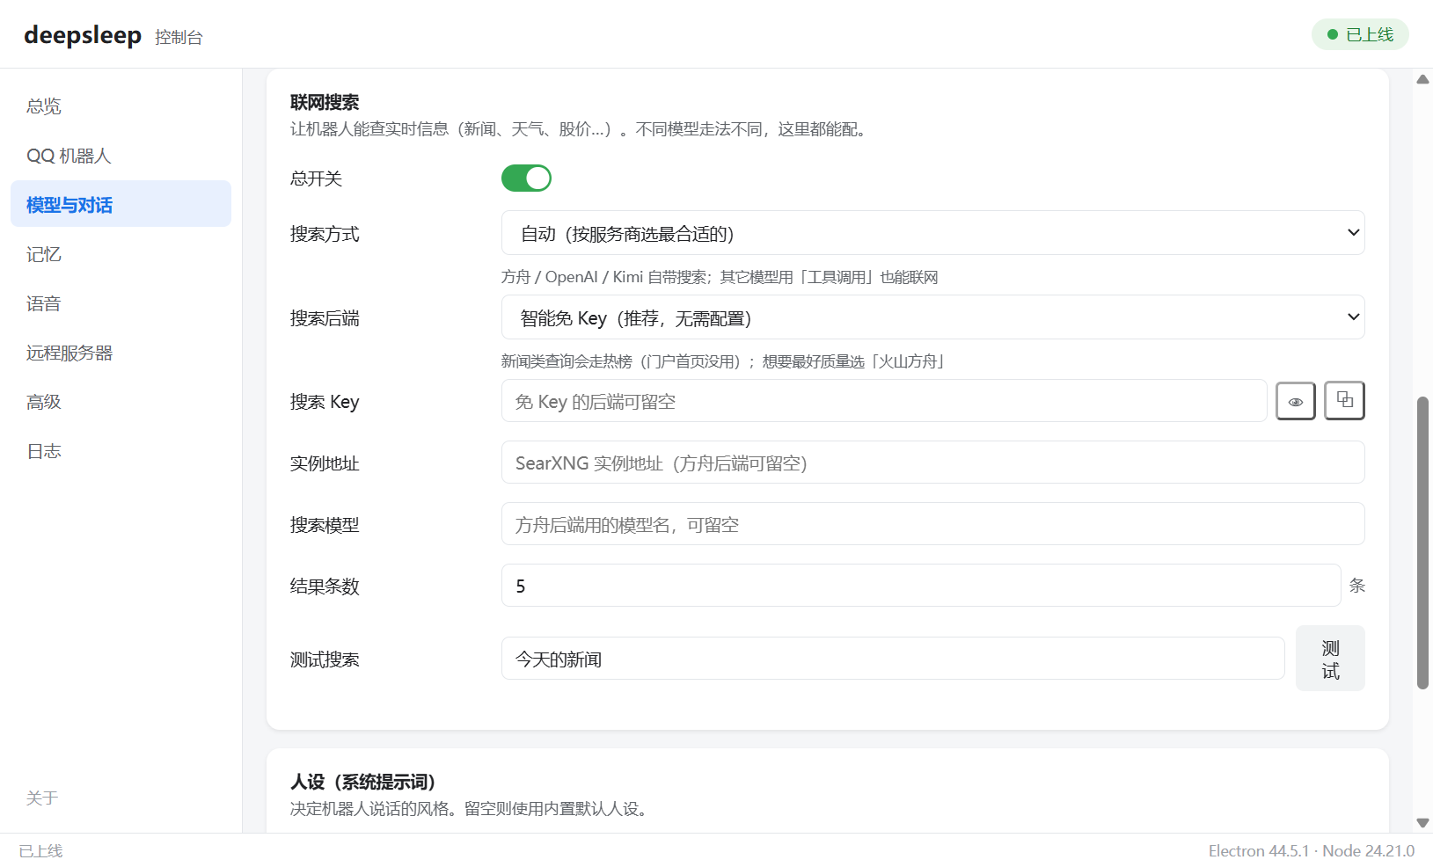
Task: Open the 搜索后端 dropdown
Action: coord(932,317)
